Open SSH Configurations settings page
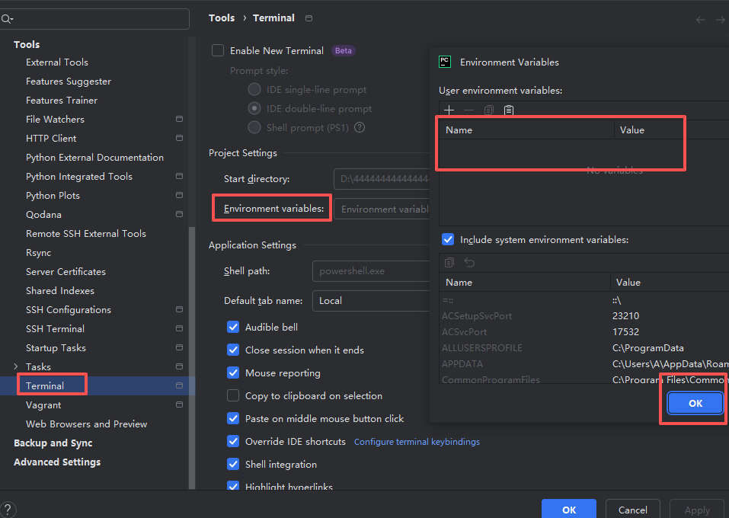The image size is (729, 518). (x=69, y=310)
